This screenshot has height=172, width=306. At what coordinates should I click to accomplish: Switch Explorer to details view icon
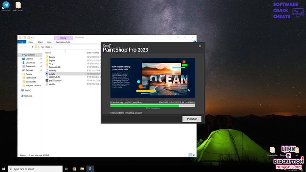(x=190, y=155)
